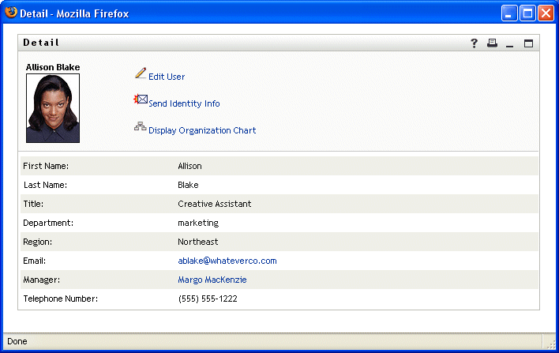
Task: Minimize the Detail panel using its header icon
Action: (510, 44)
